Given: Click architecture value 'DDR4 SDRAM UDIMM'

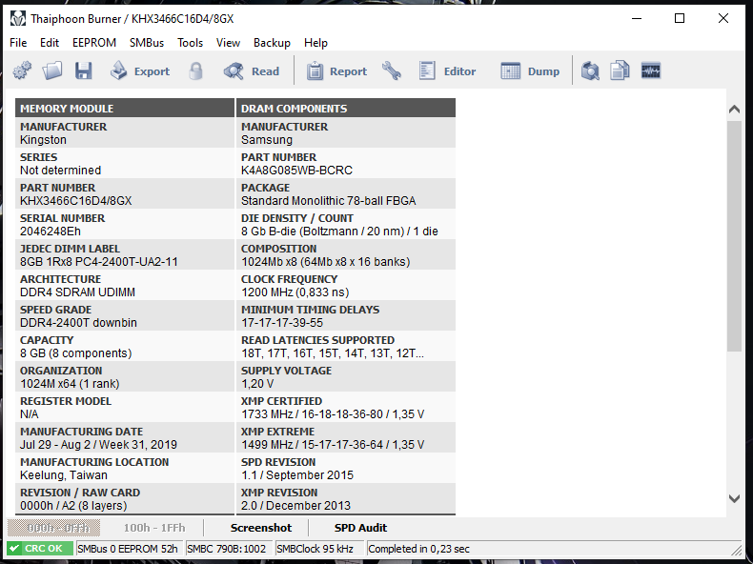Looking at the screenshot, I should pos(77,292).
